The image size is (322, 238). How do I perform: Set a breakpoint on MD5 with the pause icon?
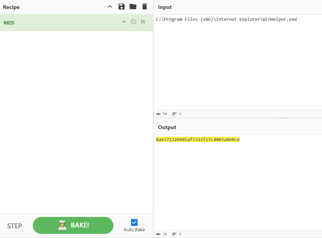click(143, 22)
